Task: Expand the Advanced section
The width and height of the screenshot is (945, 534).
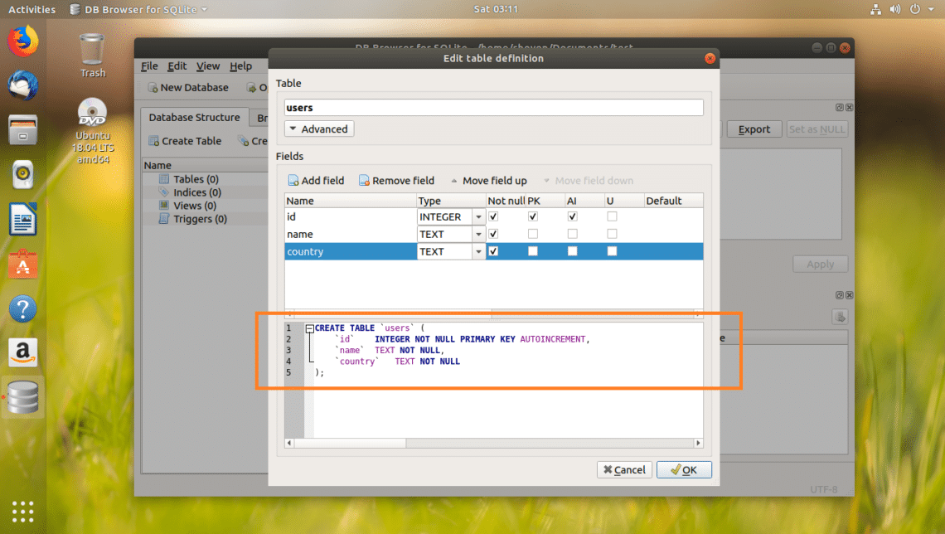Action: pyautogui.click(x=319, y=129)
